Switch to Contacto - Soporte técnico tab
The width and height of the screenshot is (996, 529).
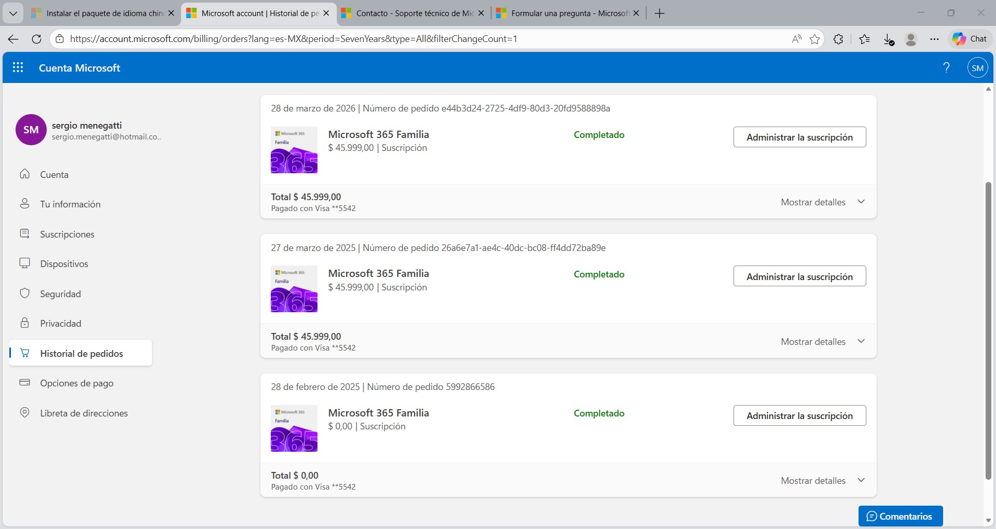414,13
